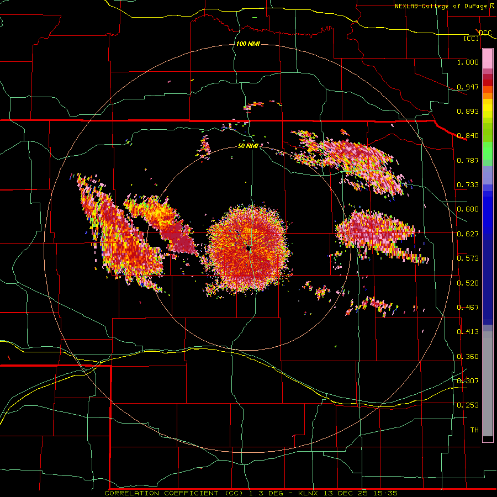Image resolution: width=497 pixels, height=497 pixels.
Task: Click the black dot at the radar site center
Action: click(x=248, y=248)
